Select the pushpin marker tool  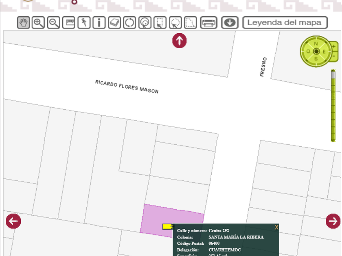pos(84,23)
